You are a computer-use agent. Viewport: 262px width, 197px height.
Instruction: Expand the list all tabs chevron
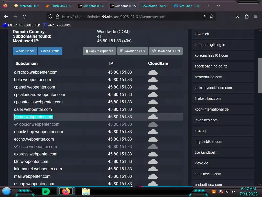coord(219,6)
